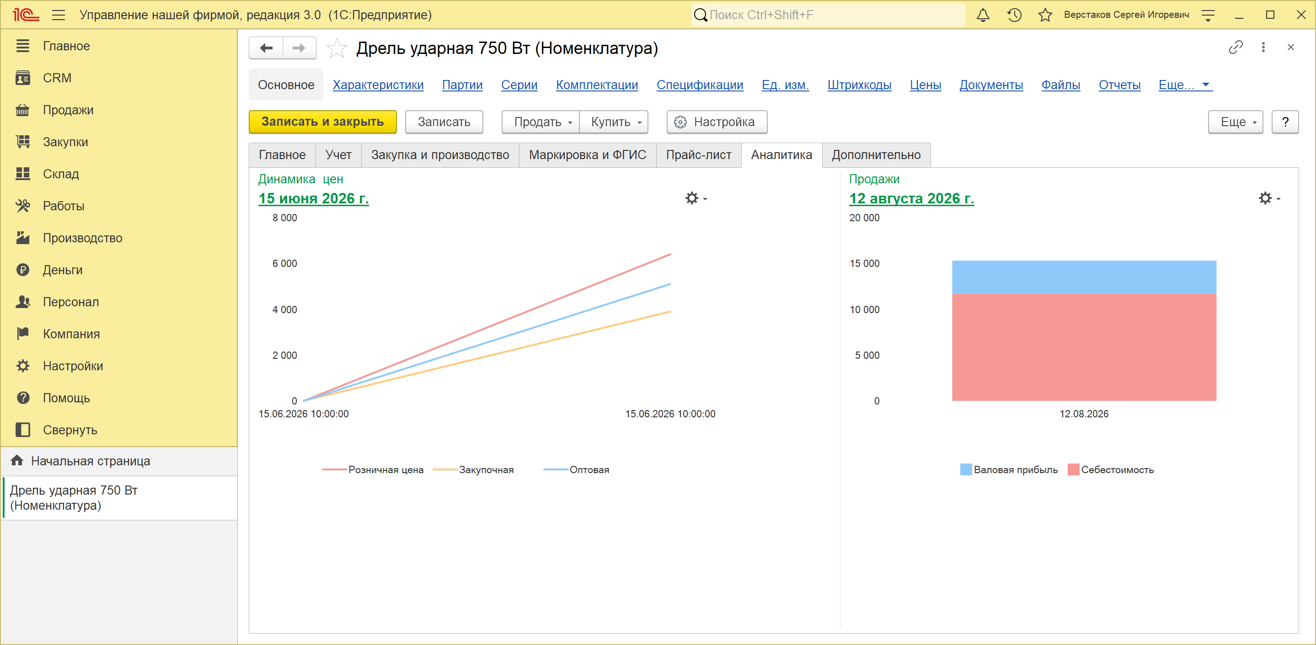Open the Штрихкоды link
Viewport: 1316px width, 645px height.
tap(859, 85)
